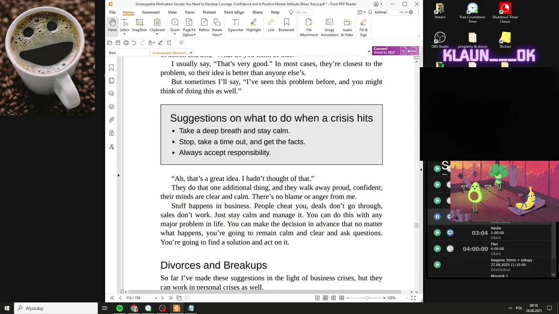The height and width of the screenshot is (314, 559).
Task: Open the Pages thumbnail side panel
Action: (111, 81)
